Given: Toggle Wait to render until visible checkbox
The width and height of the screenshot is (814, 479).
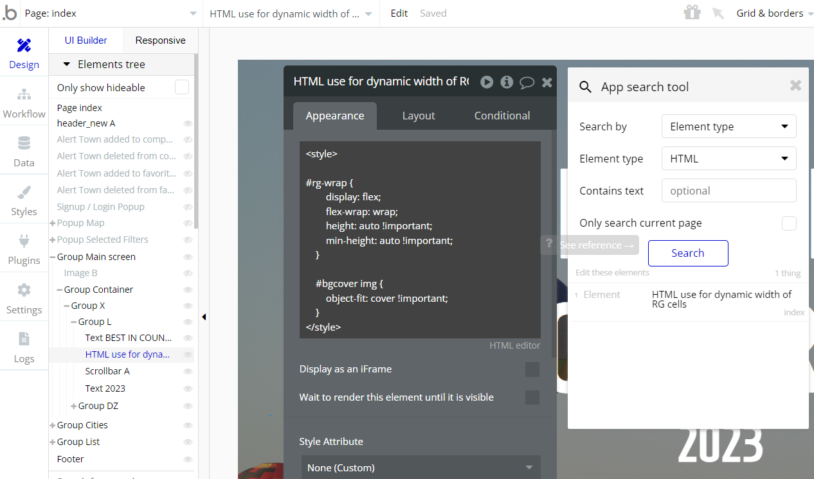Looking at the screenshot, I should [532, 397].
